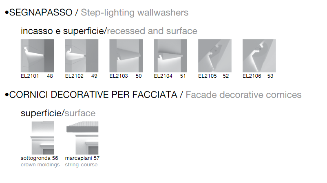Open page 50 for EL2103
327x183 pixels.
coord(139,76)
